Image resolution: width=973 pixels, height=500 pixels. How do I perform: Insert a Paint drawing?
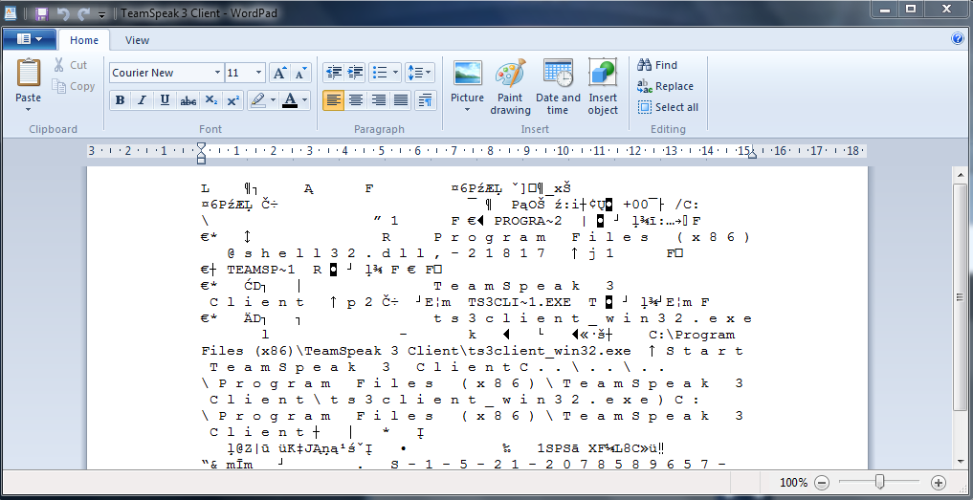pos(510,87)
